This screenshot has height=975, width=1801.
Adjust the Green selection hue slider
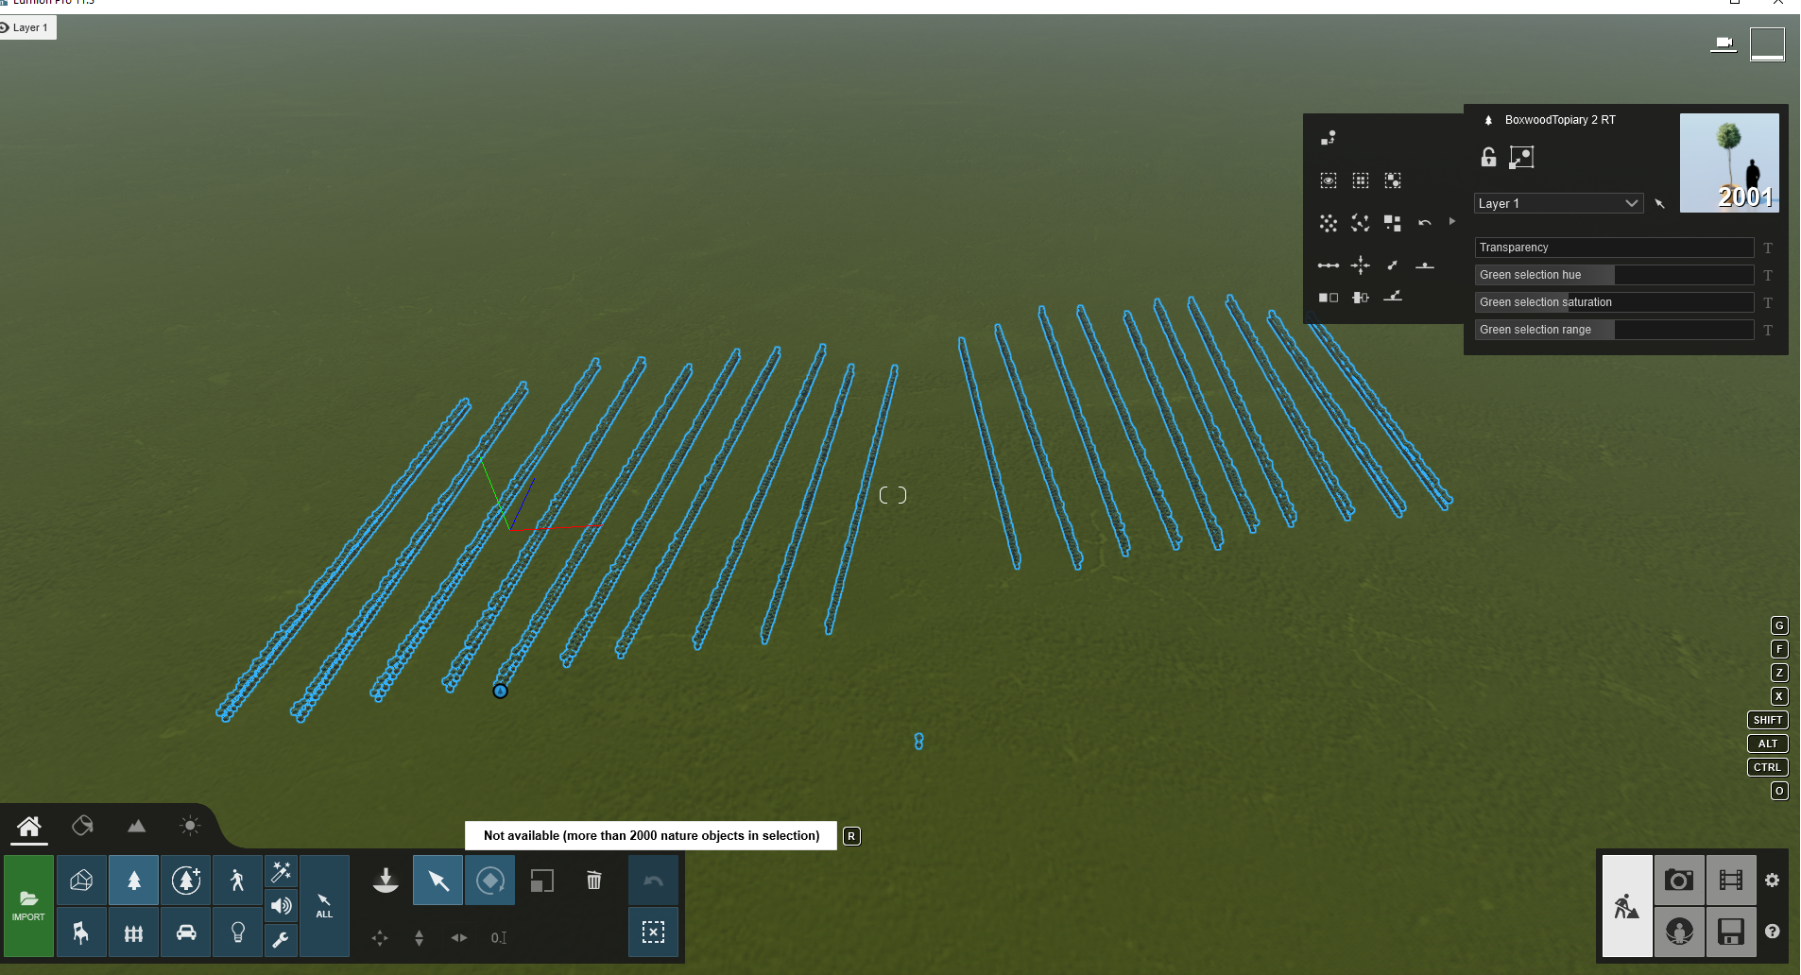[x=1614, y=275]
